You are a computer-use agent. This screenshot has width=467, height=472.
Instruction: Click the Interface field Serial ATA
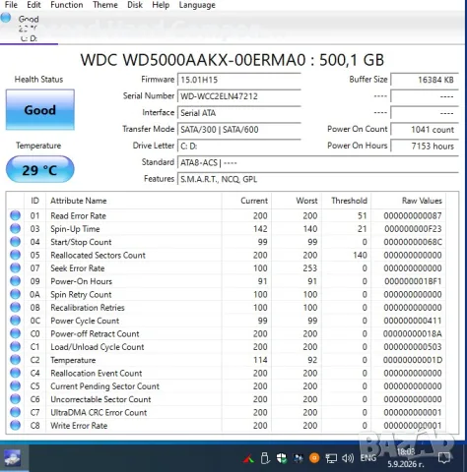point(239,113)
